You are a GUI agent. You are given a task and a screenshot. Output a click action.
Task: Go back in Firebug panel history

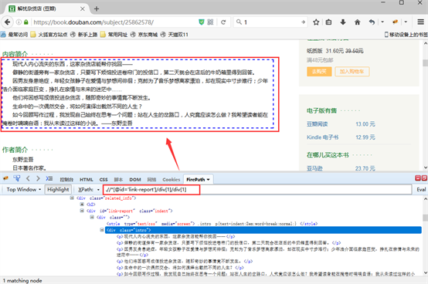click(28, 178)
